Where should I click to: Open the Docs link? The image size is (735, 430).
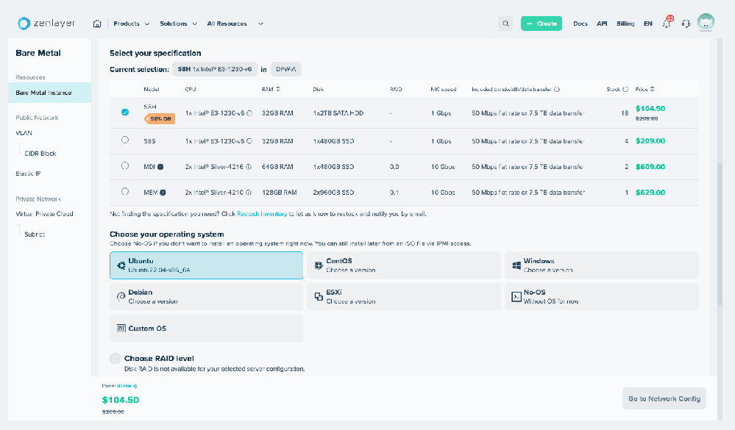point(580,24)
